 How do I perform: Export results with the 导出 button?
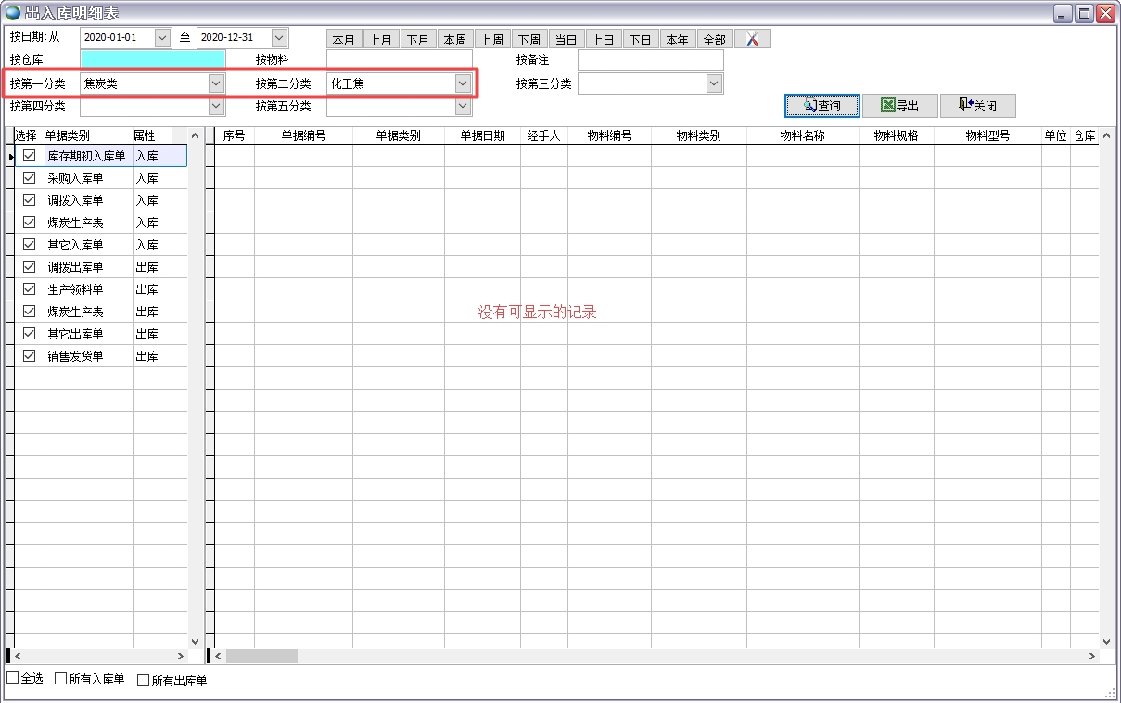pyautogui.click(x=899, y=106)
